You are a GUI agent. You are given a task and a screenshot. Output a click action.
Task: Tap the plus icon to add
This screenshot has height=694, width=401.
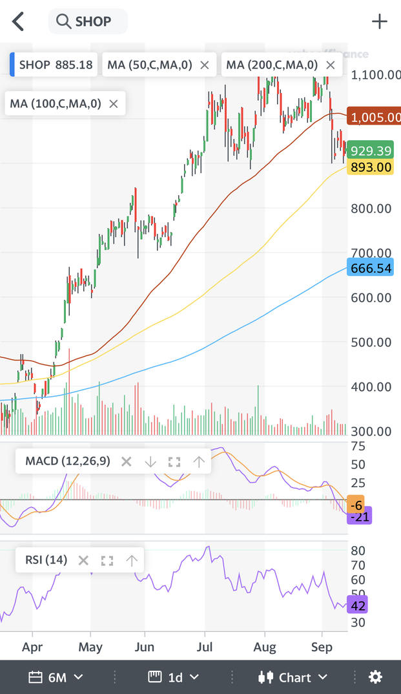[380, 21]
